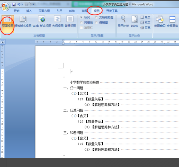Click TOC entry 小学数学典型应用题
The image size is (179, 167).
[85, 82]
